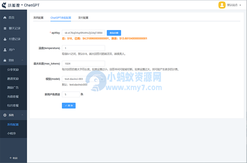Open the 默认站点 account dropdown arrow
247x163 pixels.
coord(240,5)
